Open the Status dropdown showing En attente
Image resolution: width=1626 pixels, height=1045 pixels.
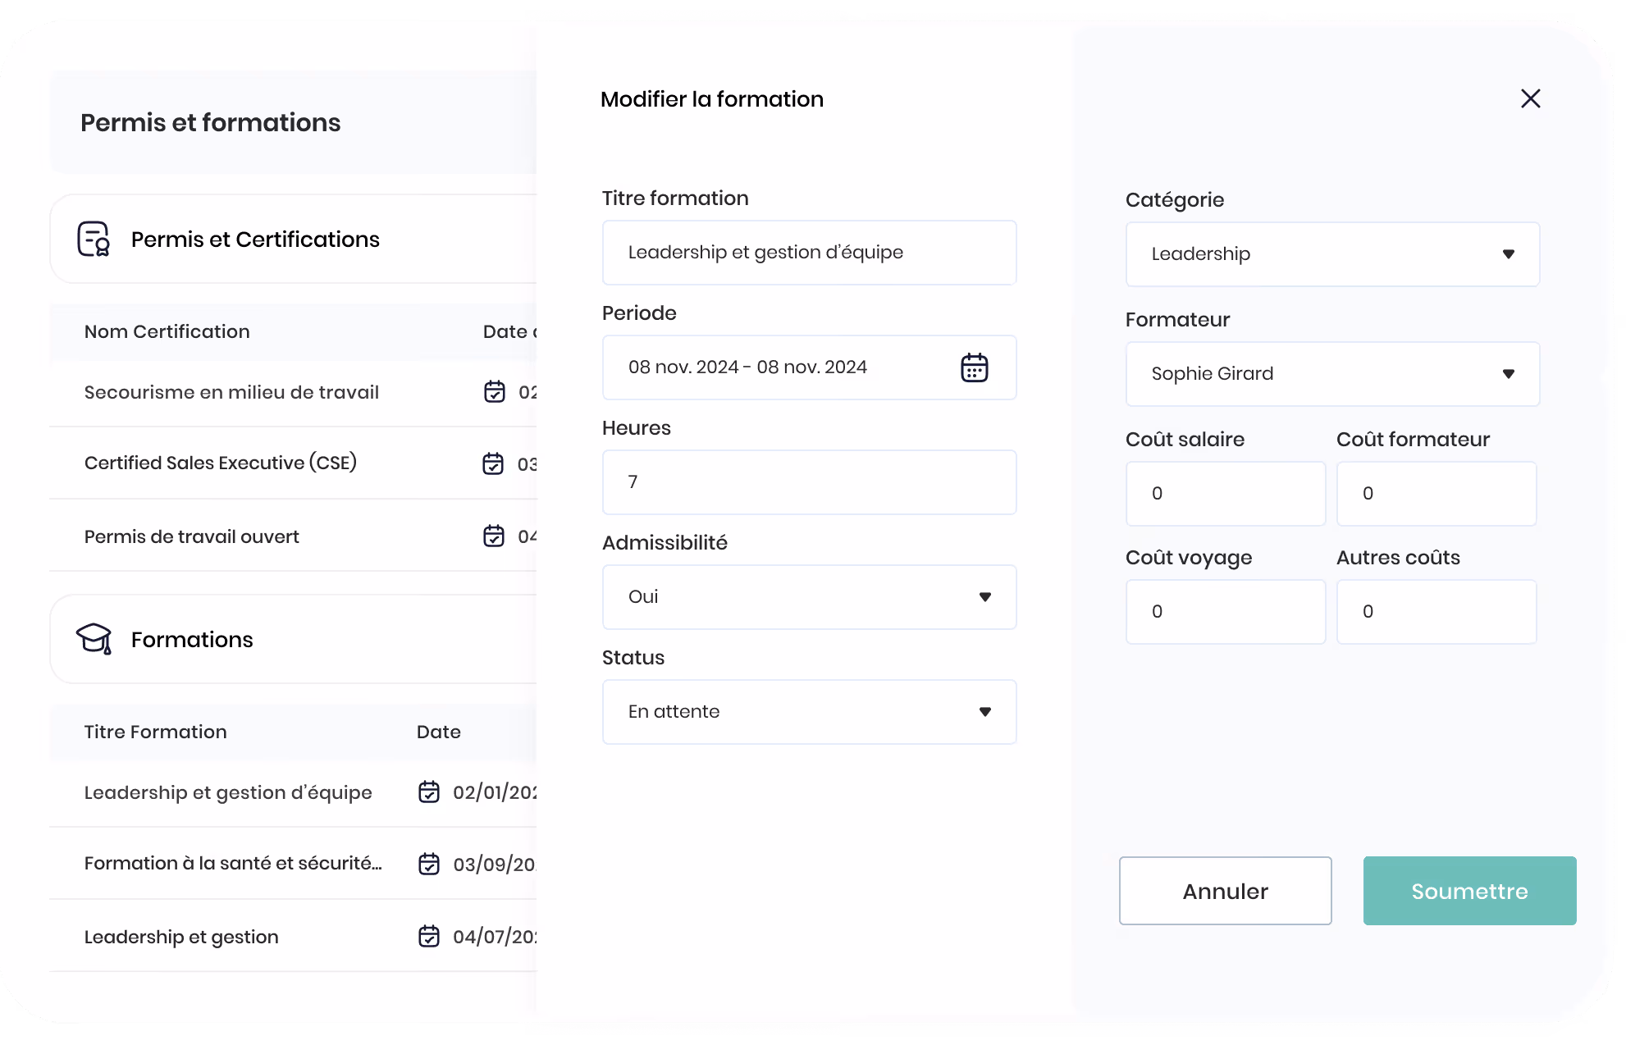[x=809, y=712]
